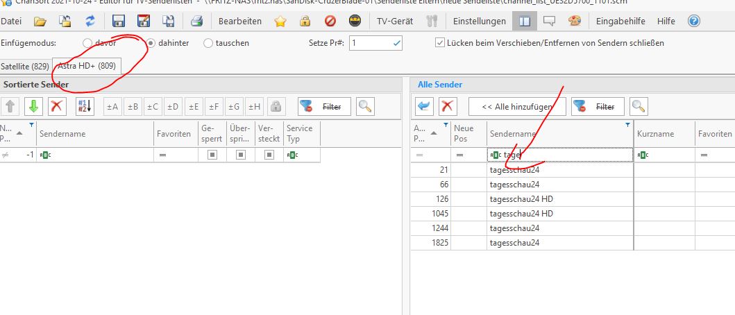Select the 'tauschen' insert mode radio
The image size is (735, 315).
coord(208,43)
